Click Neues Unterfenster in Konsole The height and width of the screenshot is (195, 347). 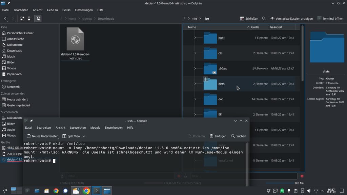(42, 136)
